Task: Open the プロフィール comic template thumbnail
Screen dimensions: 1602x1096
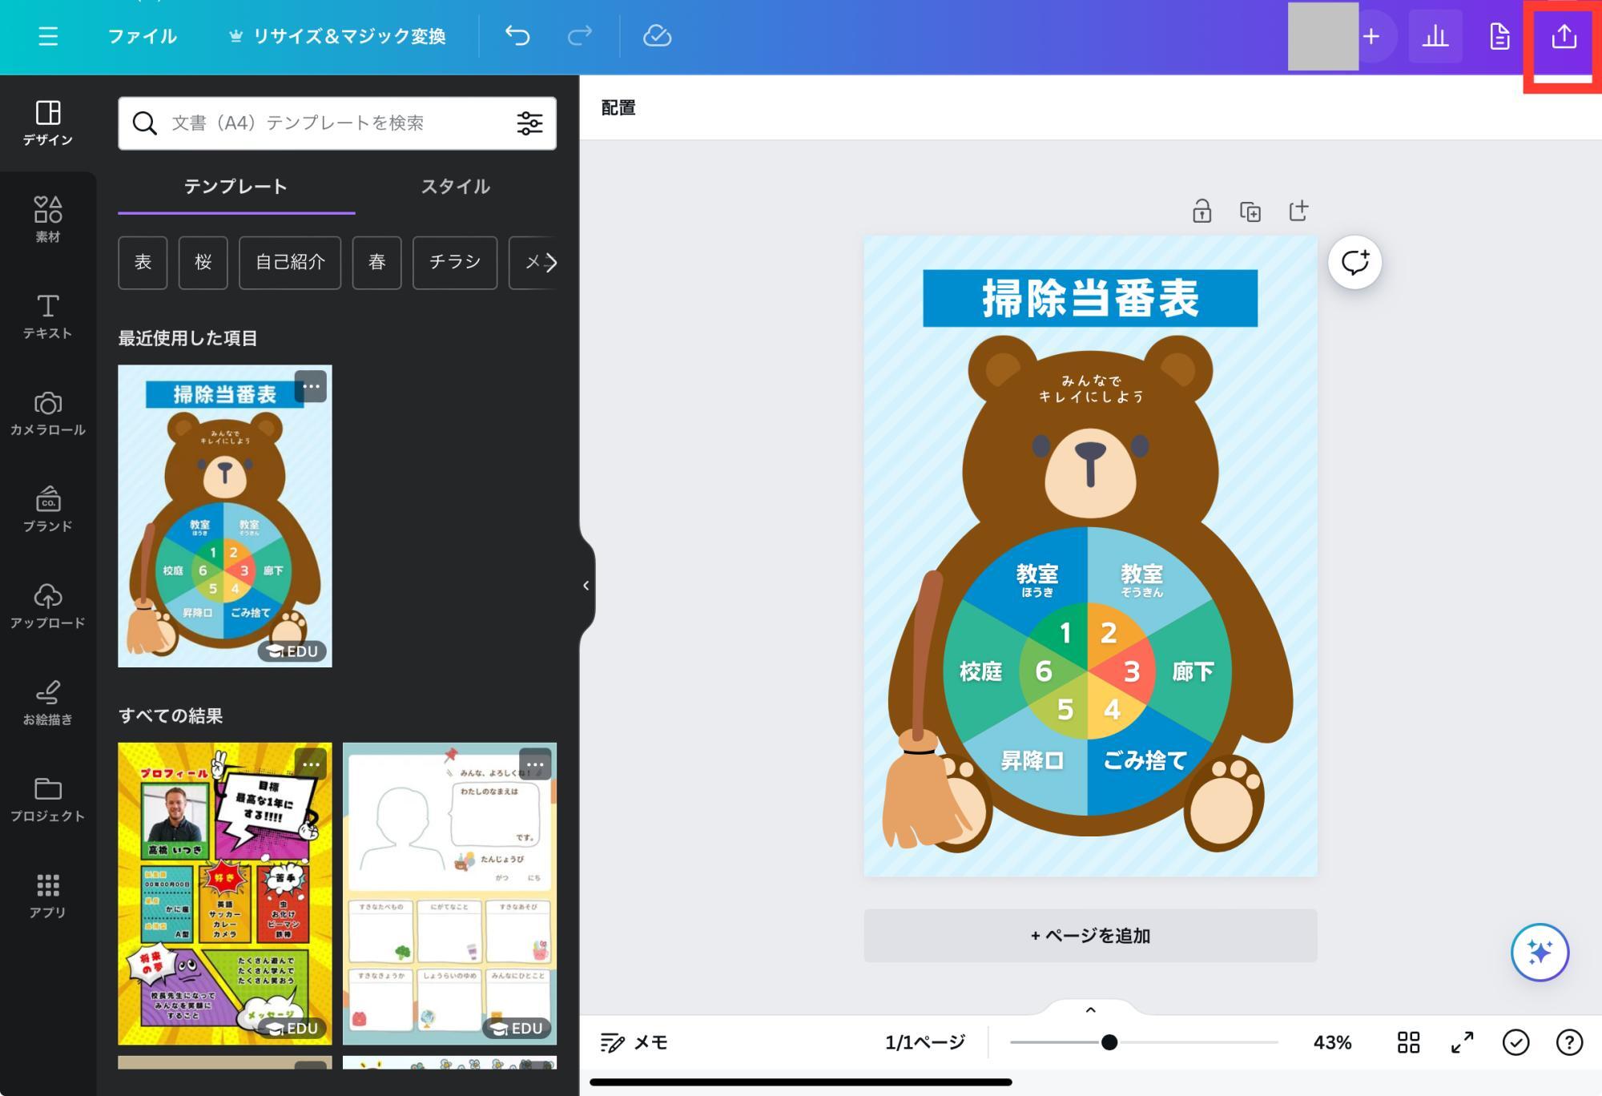Action: coord(225,893)
